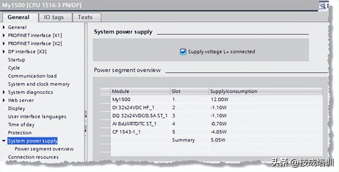
Task: Select Protection in the navigation tree
Action: point(20,133)
